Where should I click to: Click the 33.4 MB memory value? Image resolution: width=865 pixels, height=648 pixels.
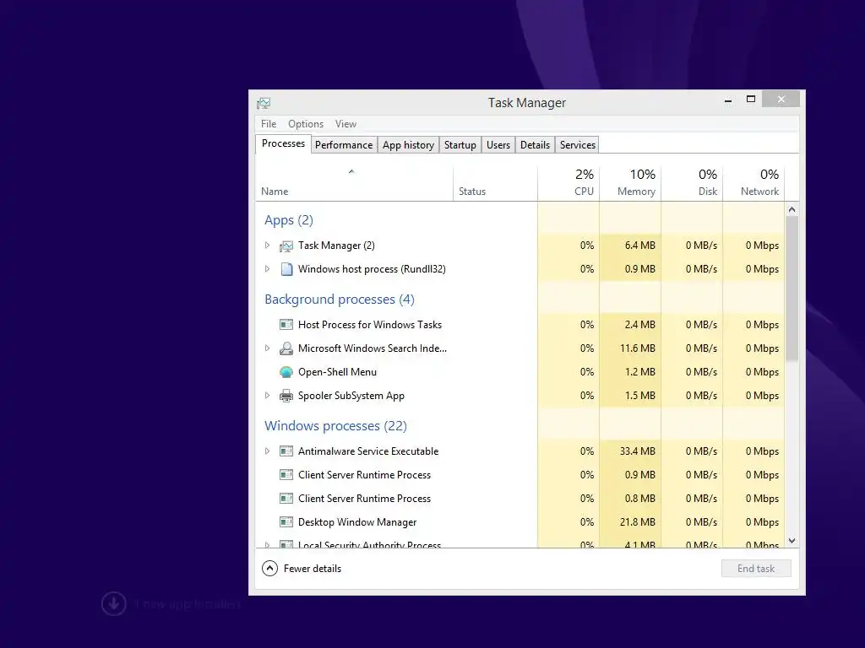click(x=637, y=451)
